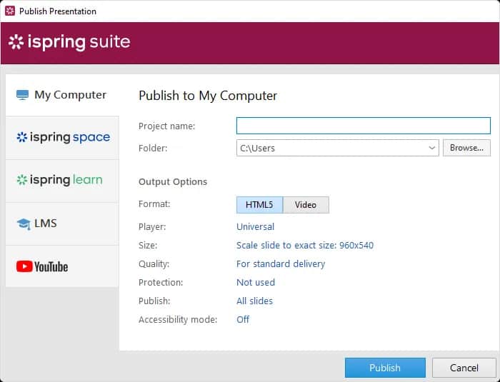Image resolution: width=500 pixels, height=382 pixels.
Task: Focus the Project name text field
Action: [363, 126]
